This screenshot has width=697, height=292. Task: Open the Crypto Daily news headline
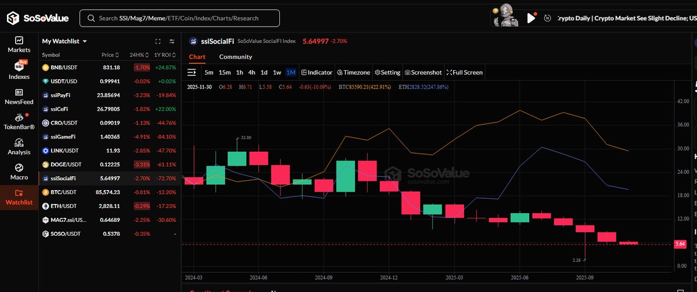627,18
